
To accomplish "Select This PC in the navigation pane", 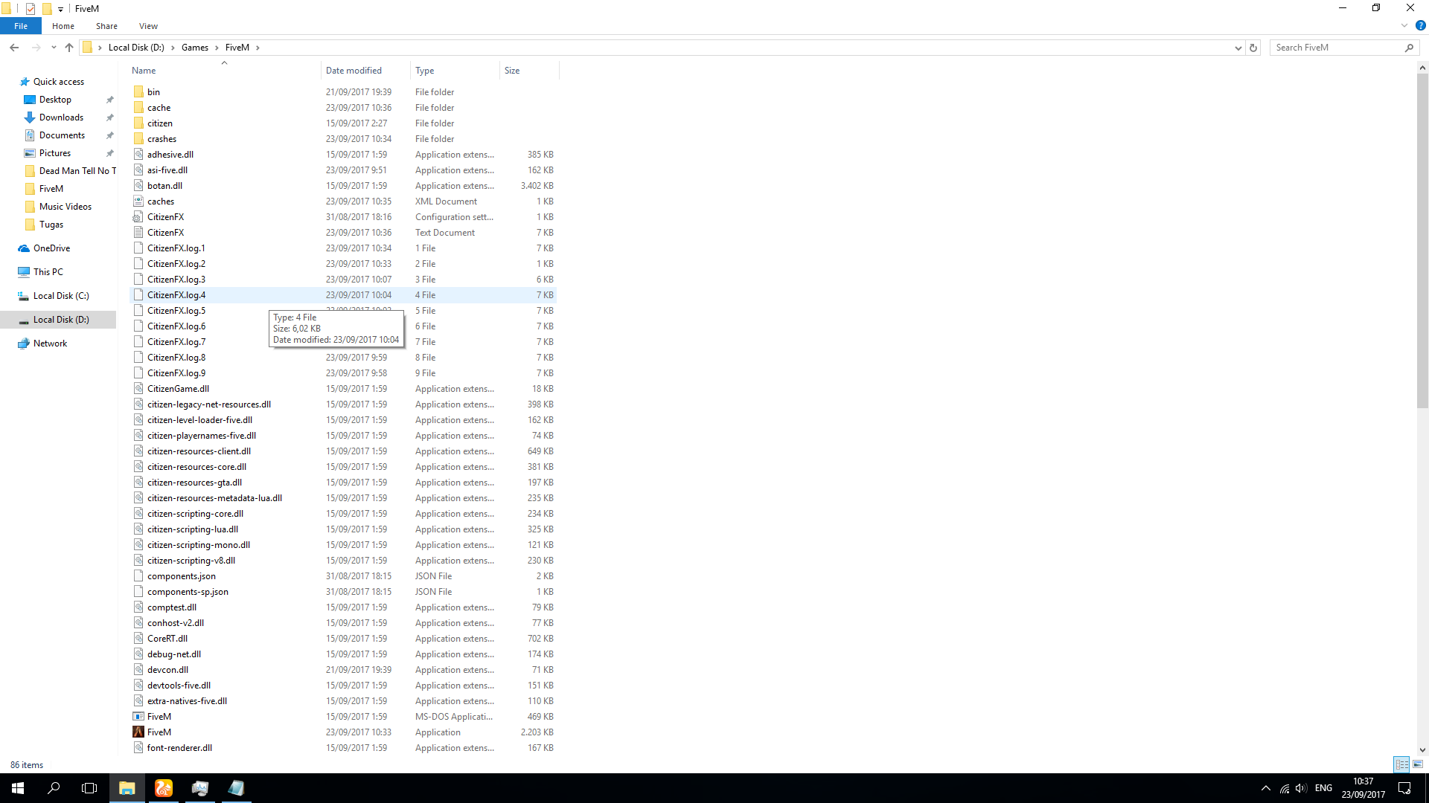I will point(48,272).
